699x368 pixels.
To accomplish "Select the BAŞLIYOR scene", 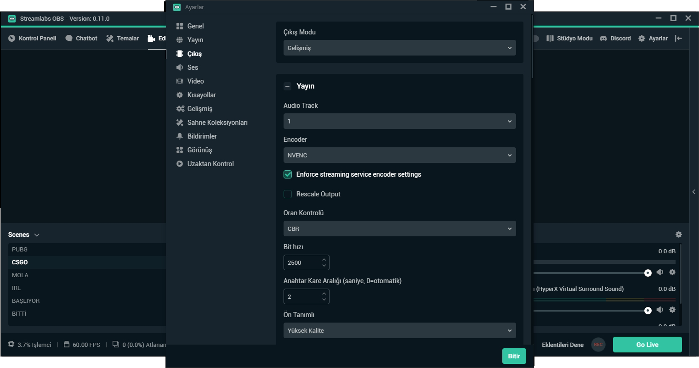I will click(x=87, y=301).
